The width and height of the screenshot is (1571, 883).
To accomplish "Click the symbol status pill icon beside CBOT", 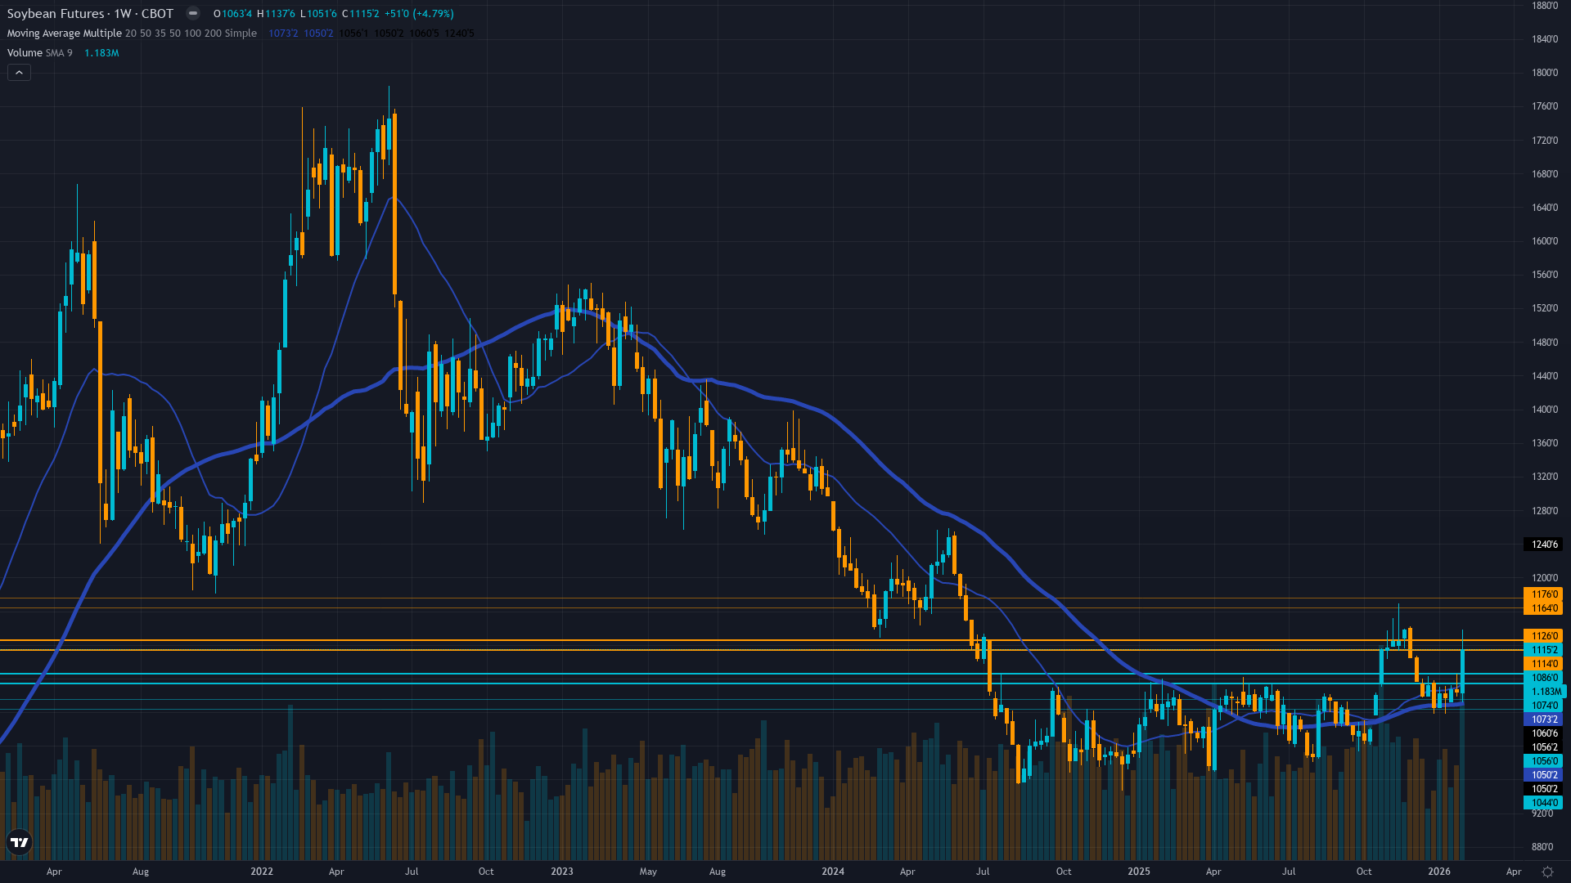I will [x=192, y=13].
